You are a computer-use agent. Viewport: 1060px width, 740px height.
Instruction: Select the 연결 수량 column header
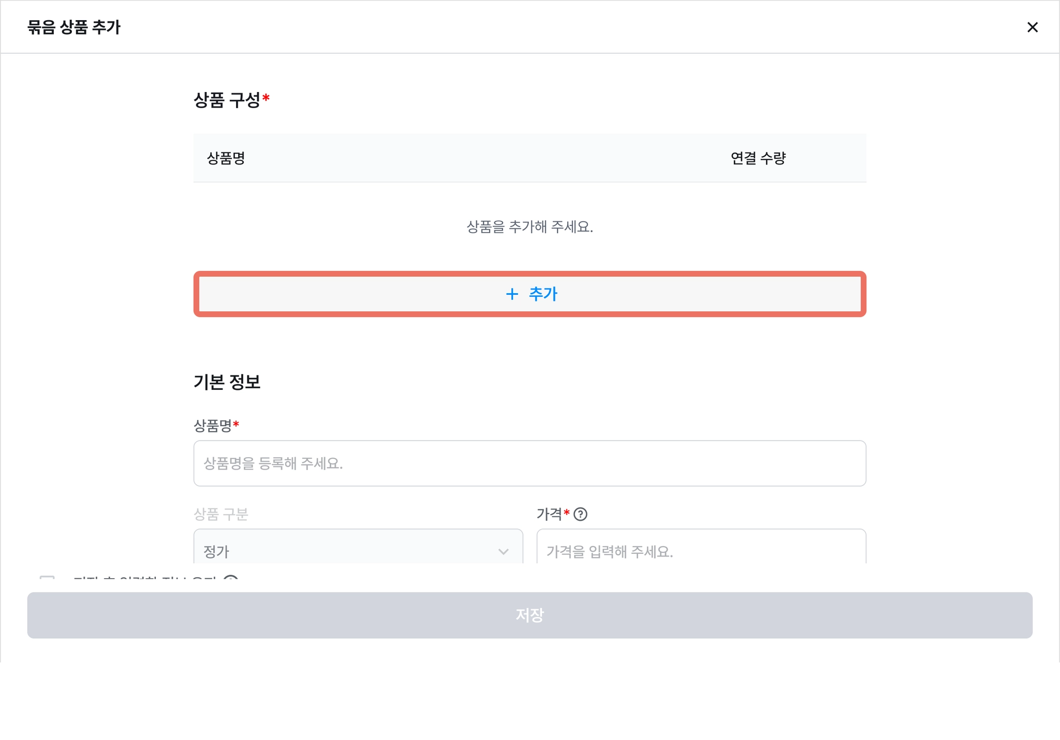point(758,158)
